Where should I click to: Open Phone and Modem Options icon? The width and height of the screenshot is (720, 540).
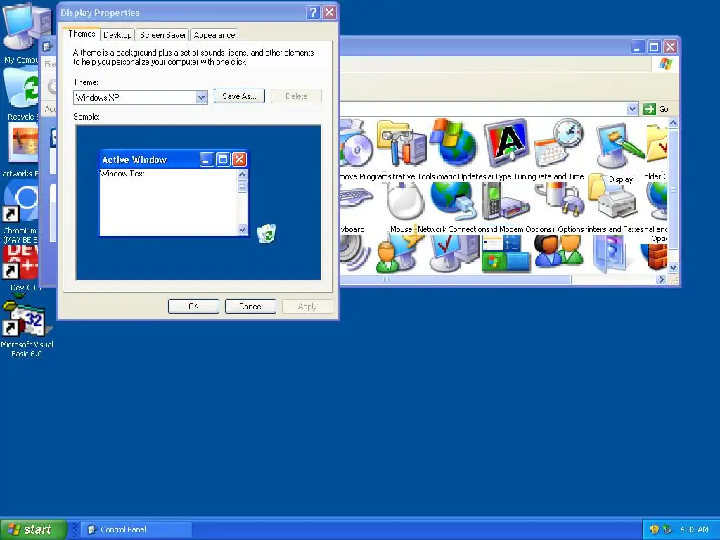tap(505, 202)
